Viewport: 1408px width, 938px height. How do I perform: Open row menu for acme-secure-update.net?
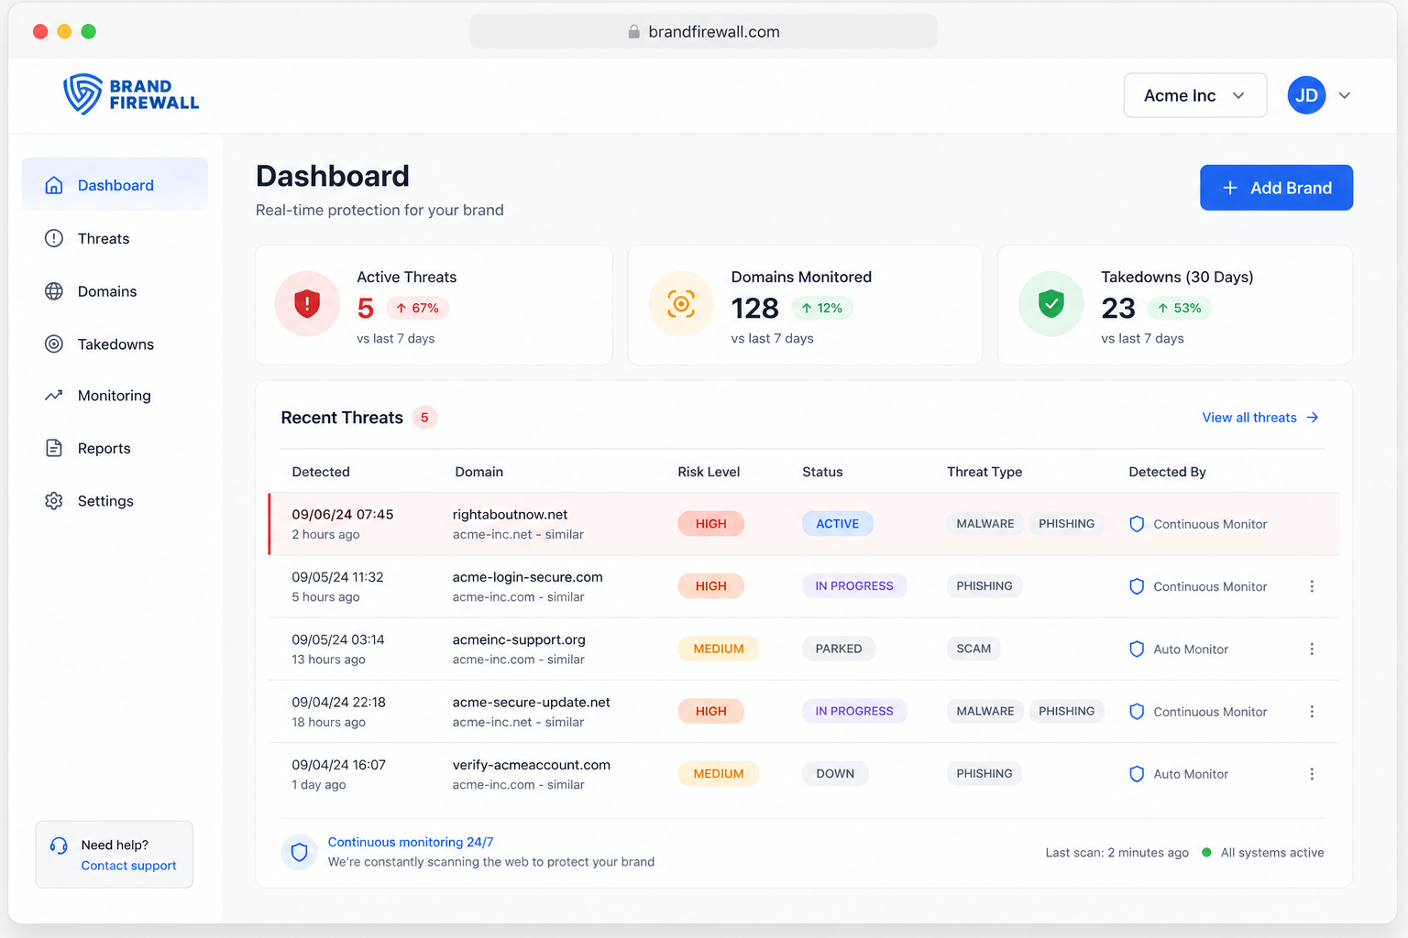(x=1312, y=712)
